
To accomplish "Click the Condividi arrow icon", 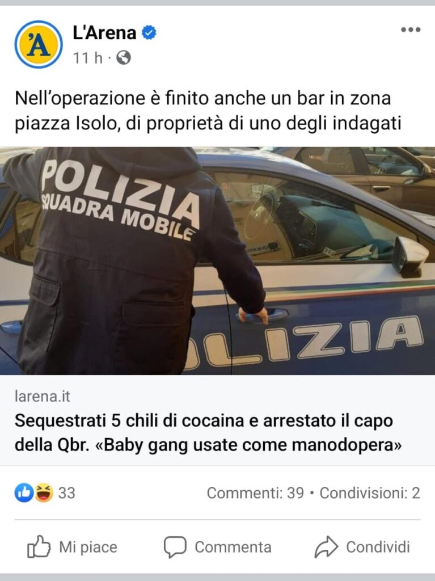I will pos(326,547).
